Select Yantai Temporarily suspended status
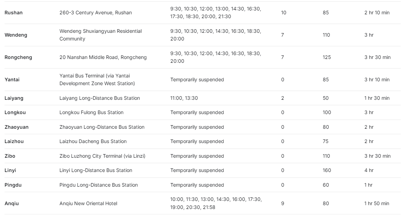Screen dimensions: 406x217 coord(197,80)
